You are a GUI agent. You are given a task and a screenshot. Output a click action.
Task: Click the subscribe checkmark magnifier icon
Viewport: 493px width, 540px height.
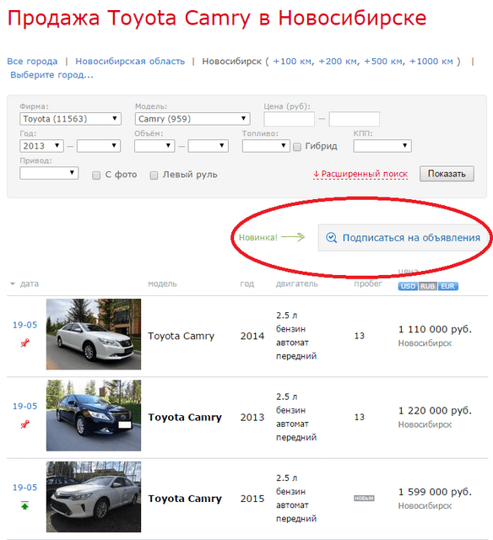[331, 238]
